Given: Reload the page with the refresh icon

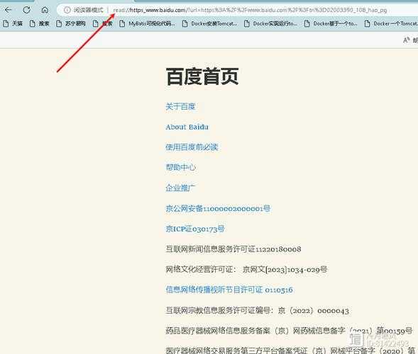Looking at the screenshot, I should point(26,10).
